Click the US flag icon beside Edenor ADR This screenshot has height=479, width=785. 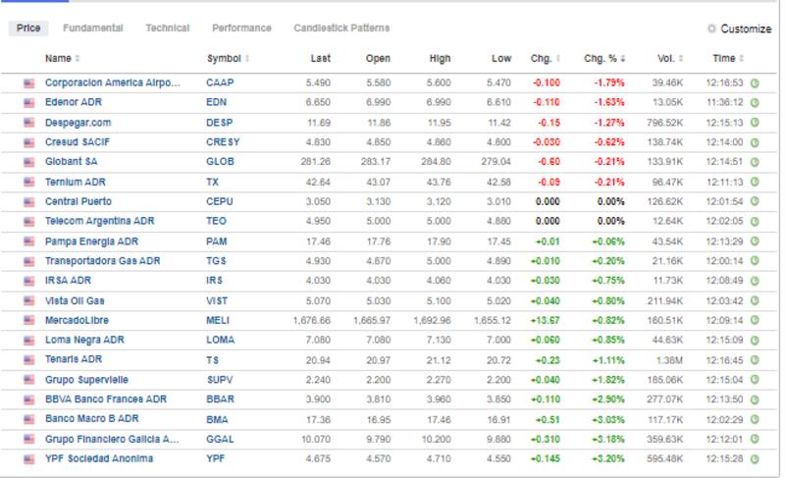point(28,102)
